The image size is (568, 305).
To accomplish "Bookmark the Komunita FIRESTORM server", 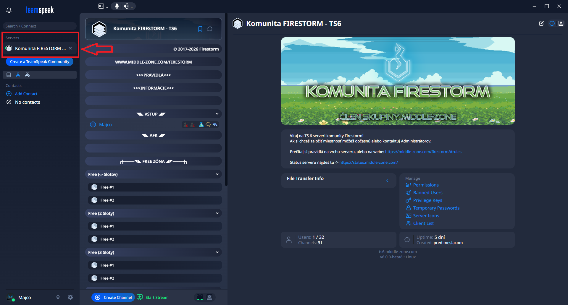I will click(x=200, y=29).
